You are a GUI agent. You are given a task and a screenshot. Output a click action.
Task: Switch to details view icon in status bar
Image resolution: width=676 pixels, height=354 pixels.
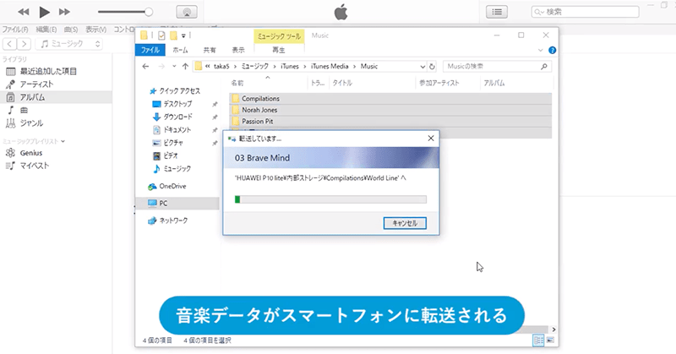point(538,340)
